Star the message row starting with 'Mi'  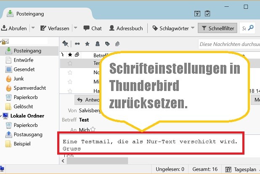pyautogui.click(x=70, y=82)
